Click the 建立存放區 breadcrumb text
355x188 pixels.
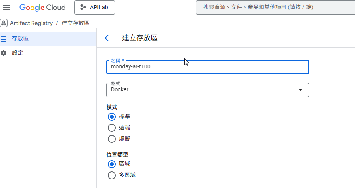pos(75,23)
